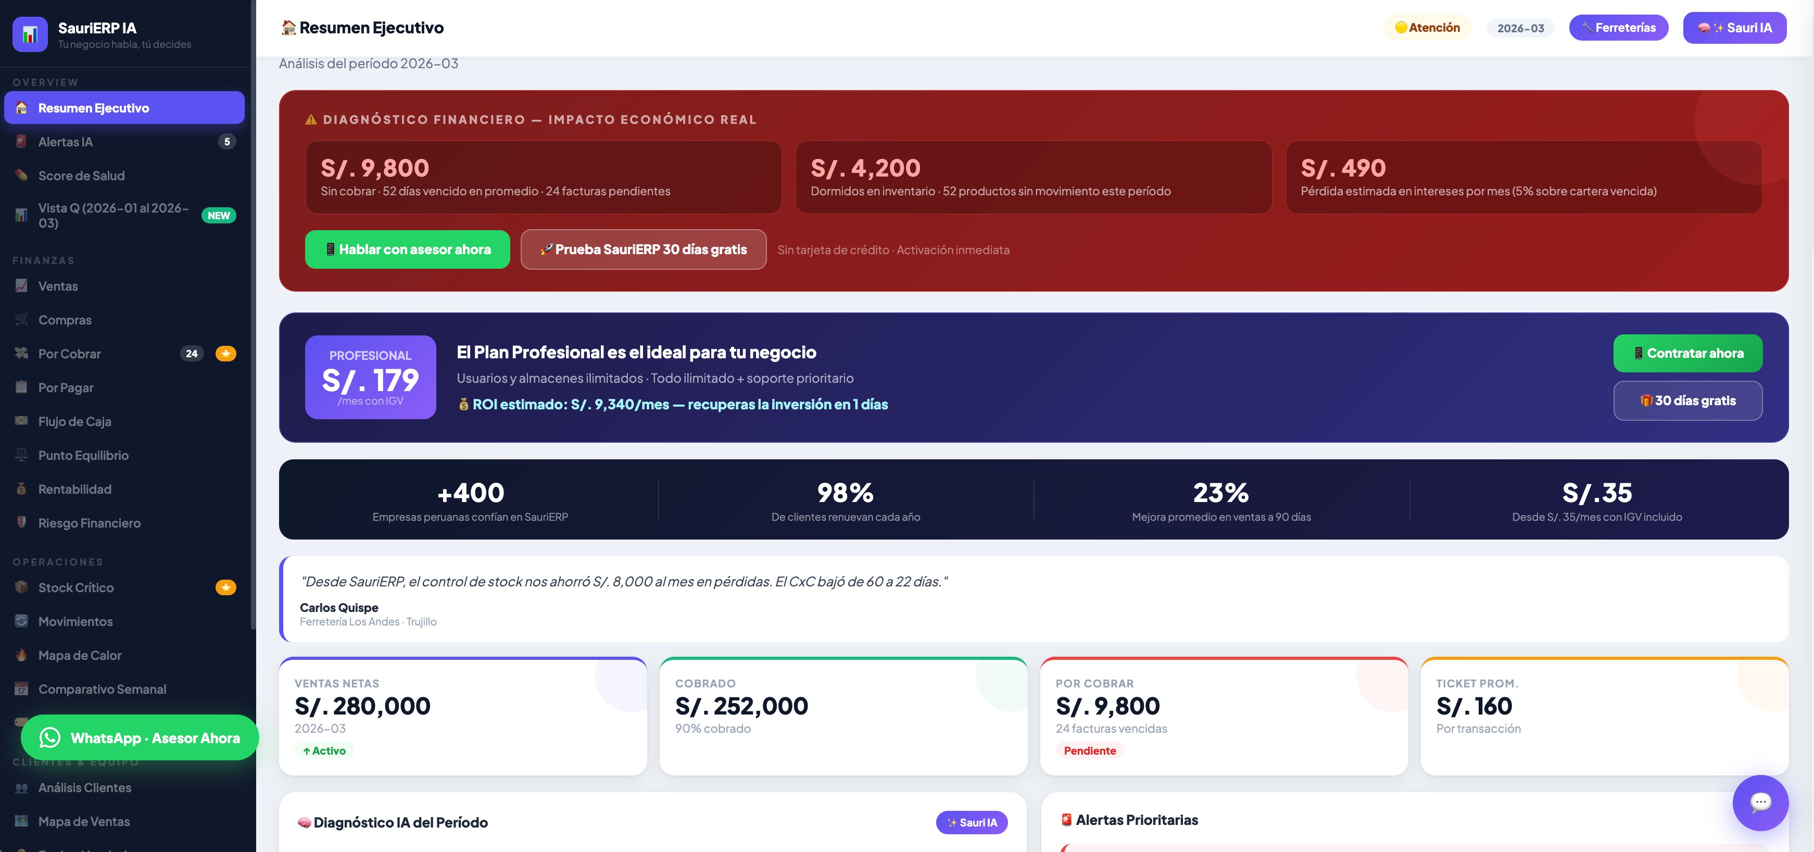Go to Score de Salud
Screen dimensions: 1814x852
[124, 176]
